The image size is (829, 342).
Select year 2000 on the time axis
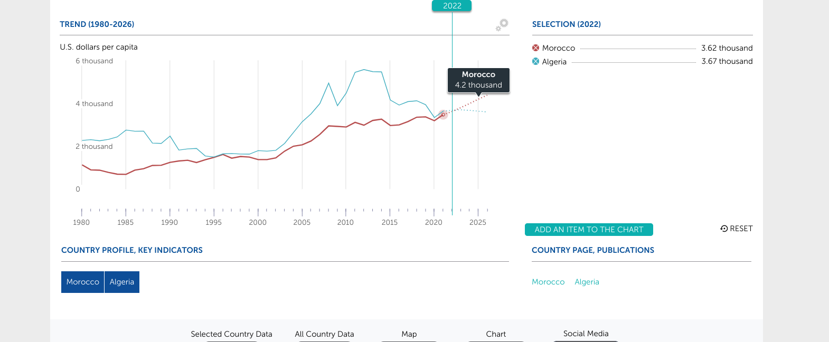click(x=258, y=222)
